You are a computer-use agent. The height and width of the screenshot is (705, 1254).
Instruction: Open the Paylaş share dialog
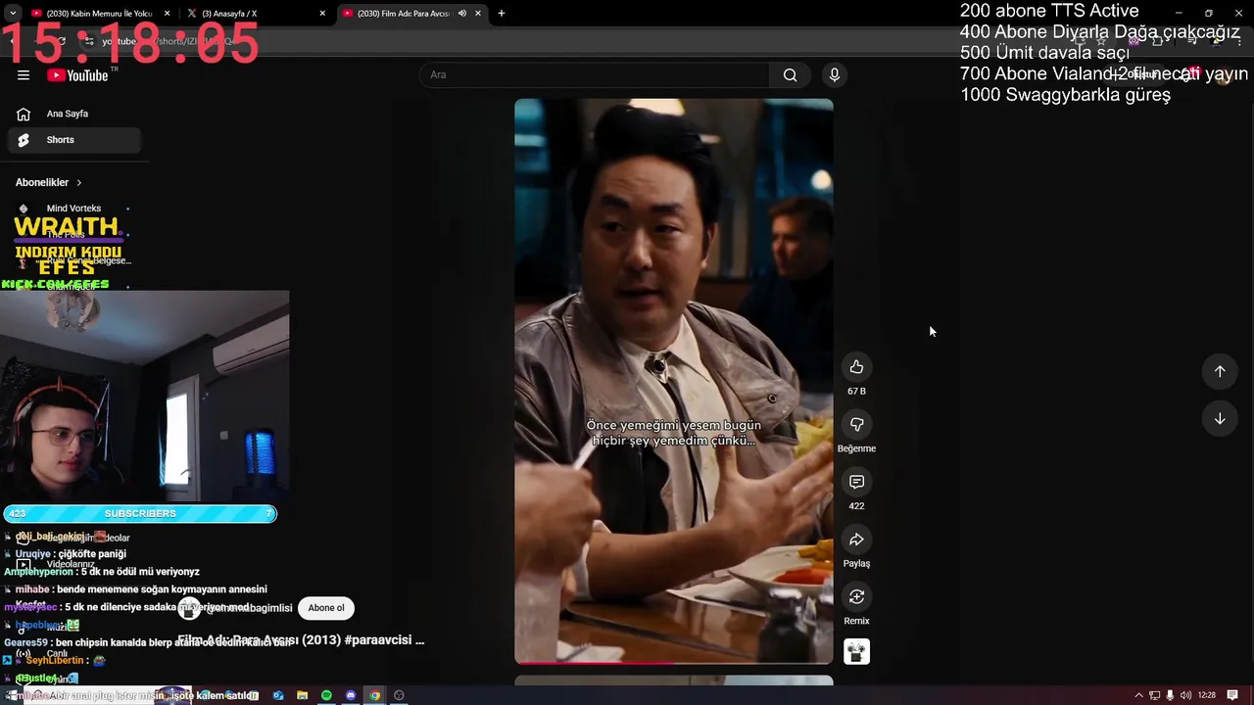pyautogui.click(x=856, y=540)
